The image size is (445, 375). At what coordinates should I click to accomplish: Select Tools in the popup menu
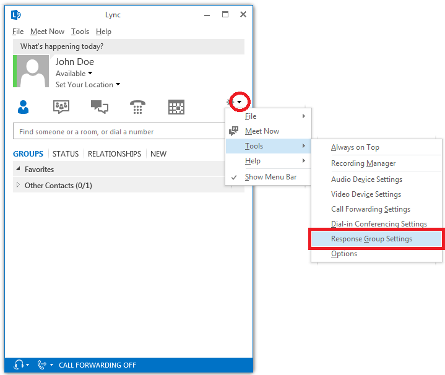coord(268,146)
